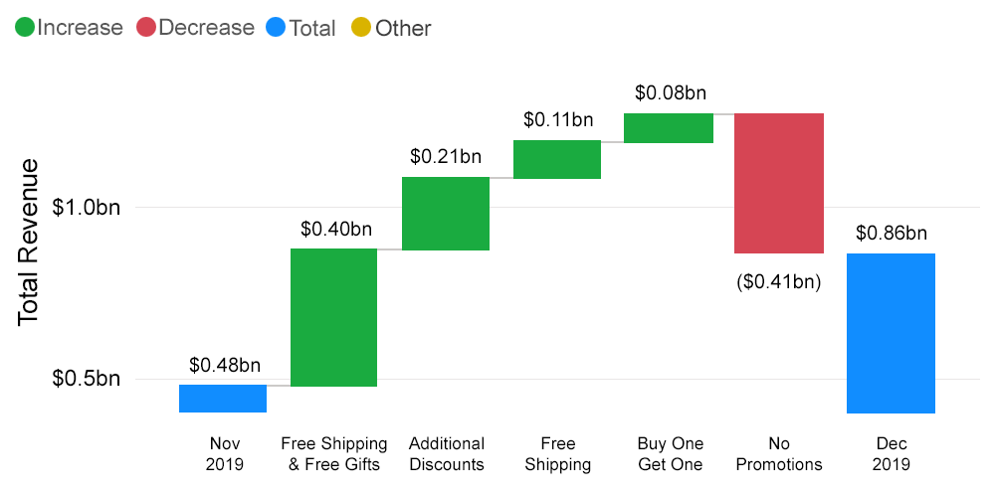This screenshot has height=496, width=995.
Task: Select the Buy One Get One bar
Action: tap(669, 128)
